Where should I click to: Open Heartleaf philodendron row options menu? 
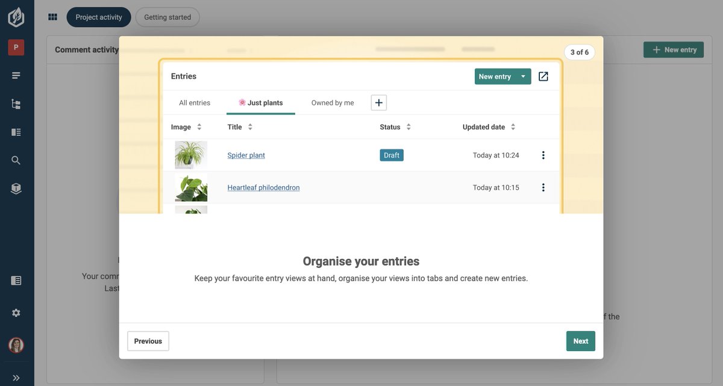click(x=543, y=188)
